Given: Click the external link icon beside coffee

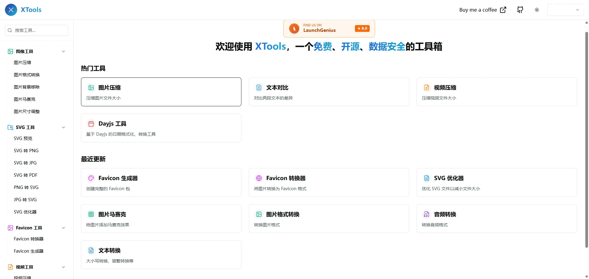Looking at the screenshot, I should [x=503, y=10].
